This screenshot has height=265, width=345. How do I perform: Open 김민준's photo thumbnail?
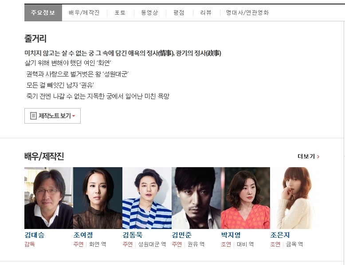point(196,198)
